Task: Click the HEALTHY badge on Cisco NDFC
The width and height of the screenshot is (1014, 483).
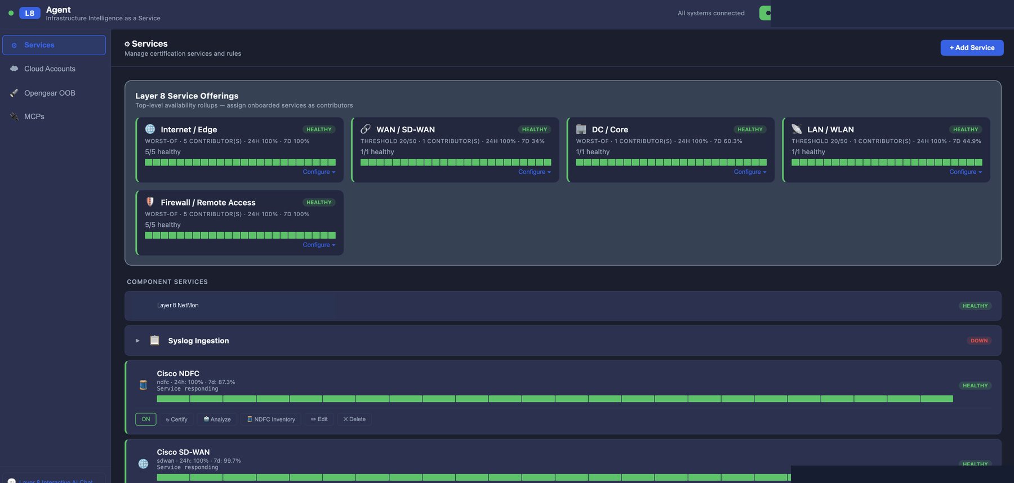Action: tap(975, 386)
